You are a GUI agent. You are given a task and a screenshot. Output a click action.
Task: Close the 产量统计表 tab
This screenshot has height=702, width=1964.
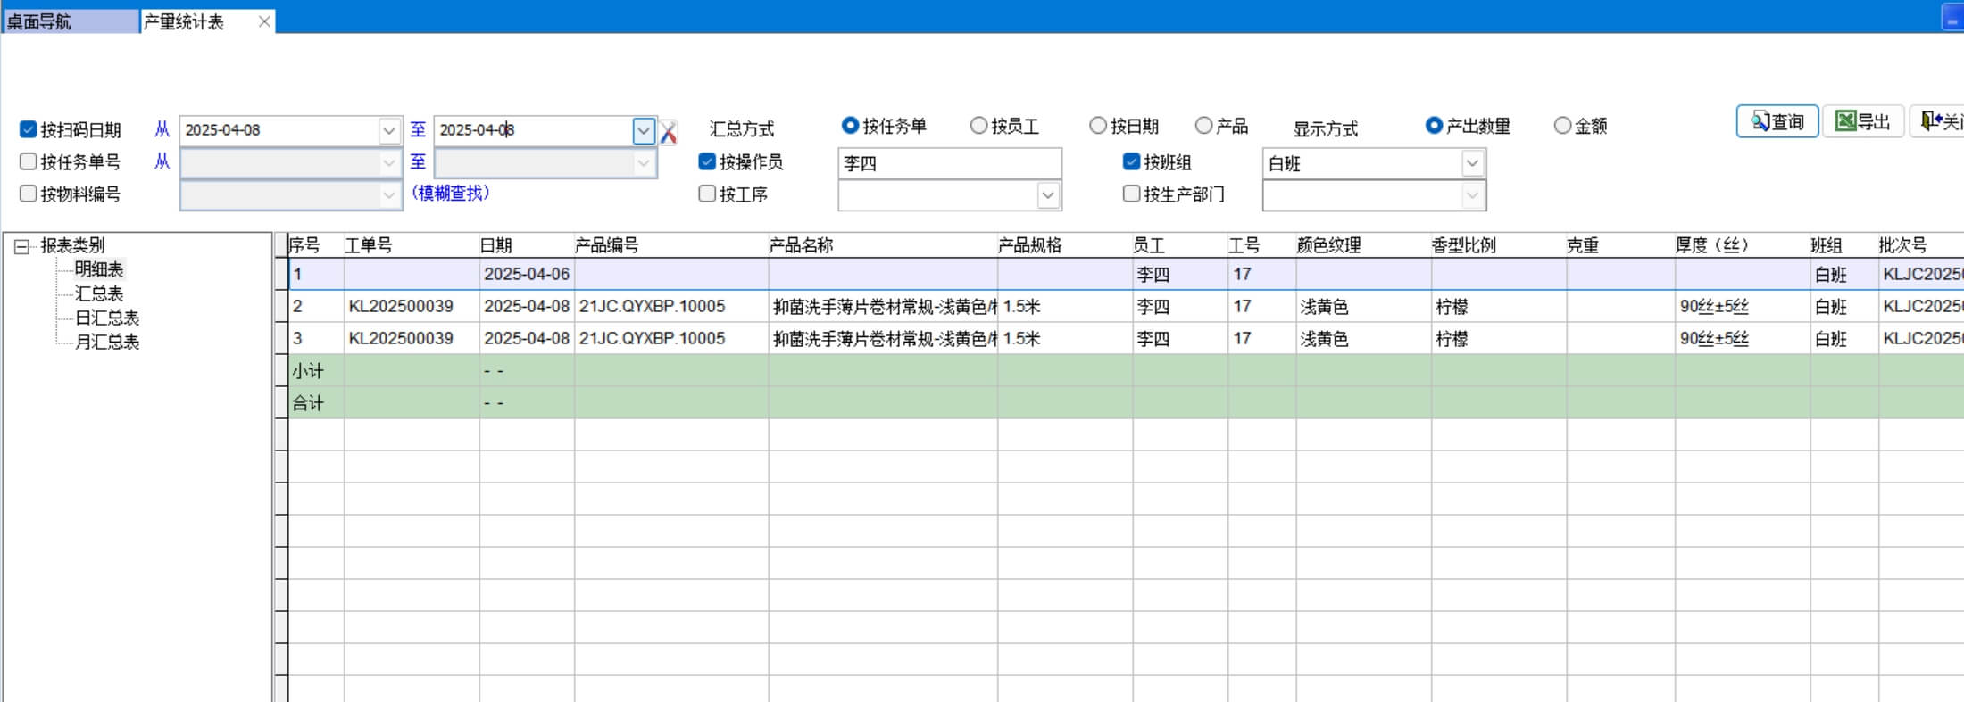[264, 21]
